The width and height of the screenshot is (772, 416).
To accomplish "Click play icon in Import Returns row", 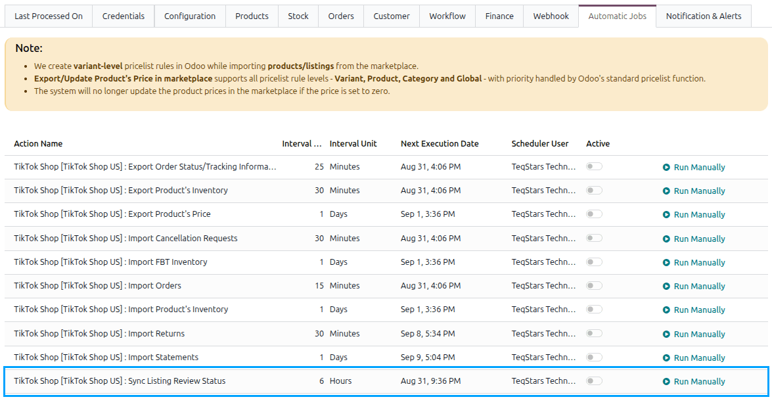I will 666,334.
